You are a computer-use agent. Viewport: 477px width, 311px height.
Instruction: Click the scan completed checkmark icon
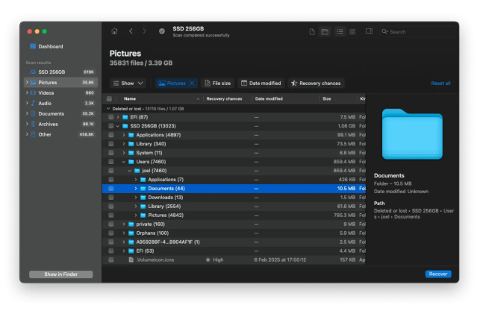point(162,31)
